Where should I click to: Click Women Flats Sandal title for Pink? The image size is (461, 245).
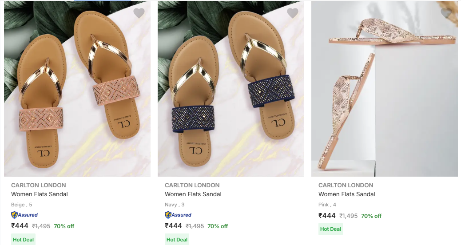347,194
